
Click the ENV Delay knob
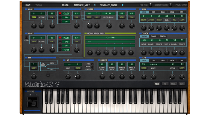click(143, 28)
